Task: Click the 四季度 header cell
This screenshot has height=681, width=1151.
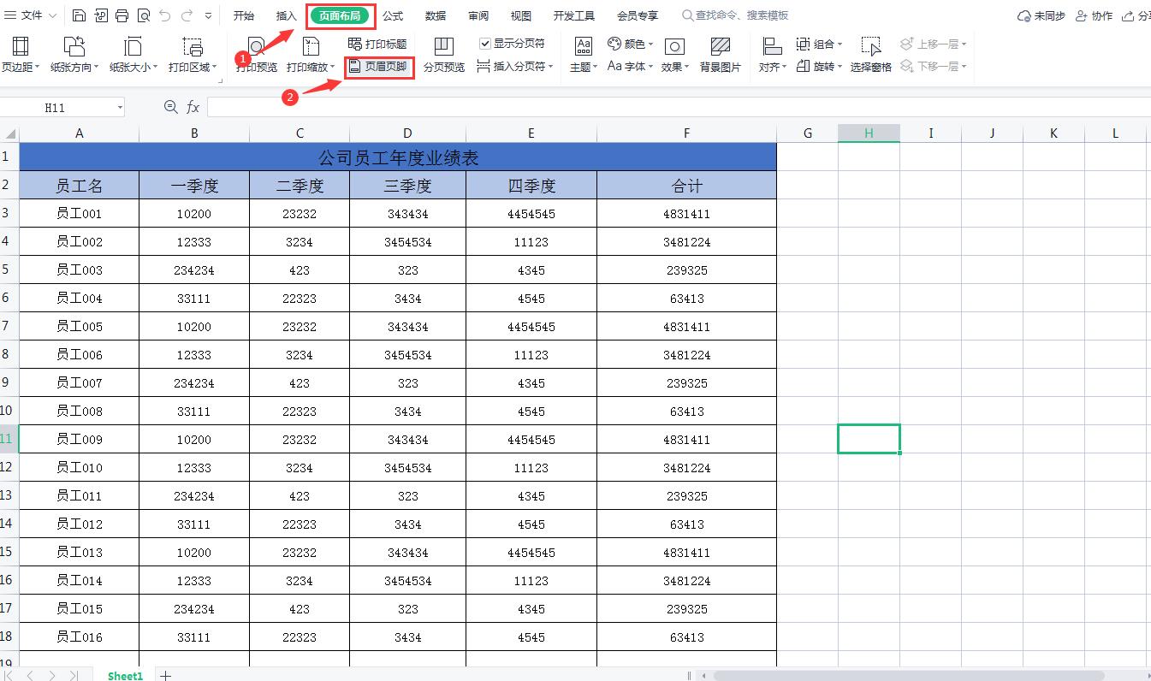Action: [x=531, y=185]
